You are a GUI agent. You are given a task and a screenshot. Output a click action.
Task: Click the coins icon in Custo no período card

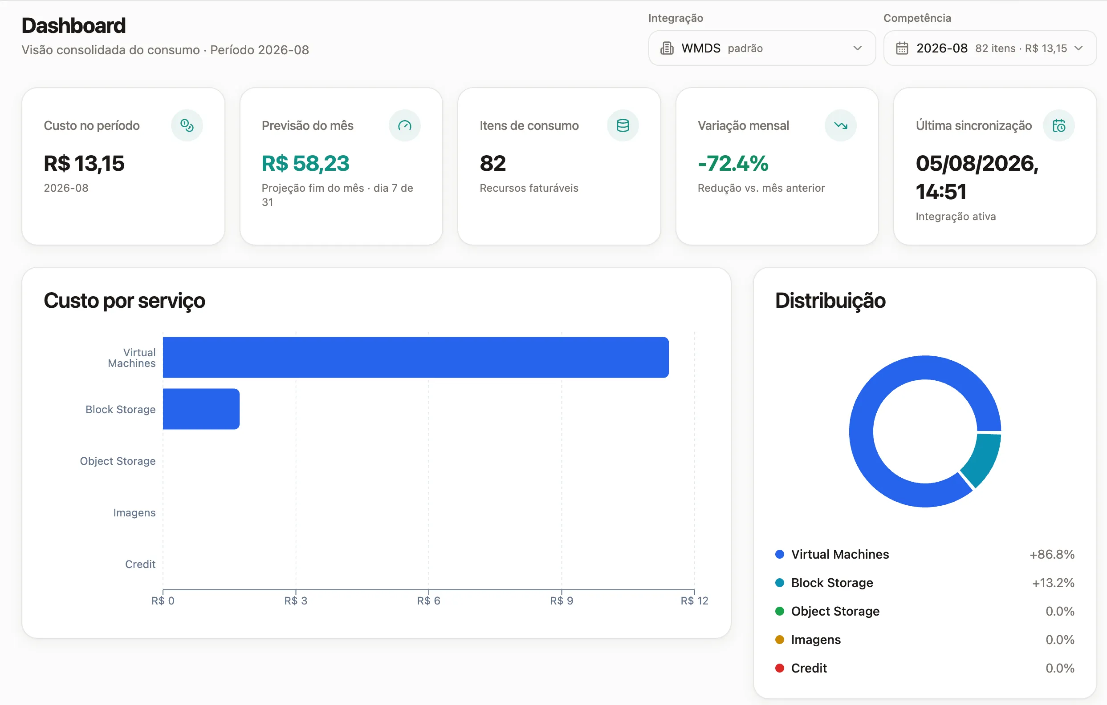187,125
